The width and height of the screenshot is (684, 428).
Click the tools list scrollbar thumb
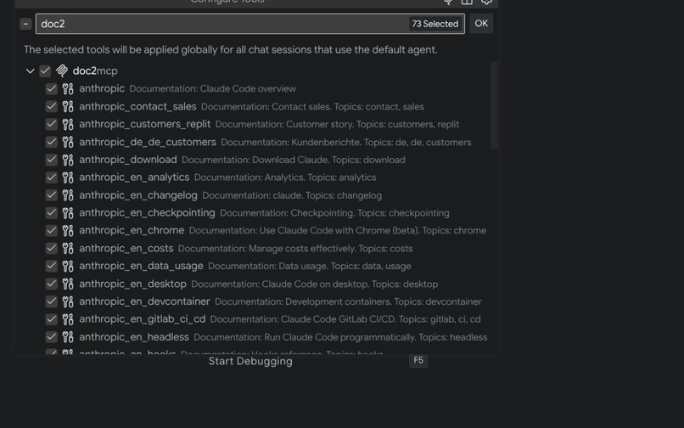(x=494, y=105)
